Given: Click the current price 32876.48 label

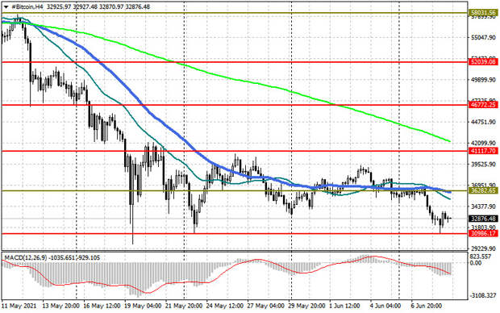Looking at the screenshot, I should click(x=484, y=219).
